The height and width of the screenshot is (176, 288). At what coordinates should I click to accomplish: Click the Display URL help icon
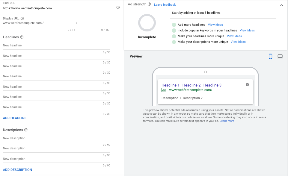(22, 19)
